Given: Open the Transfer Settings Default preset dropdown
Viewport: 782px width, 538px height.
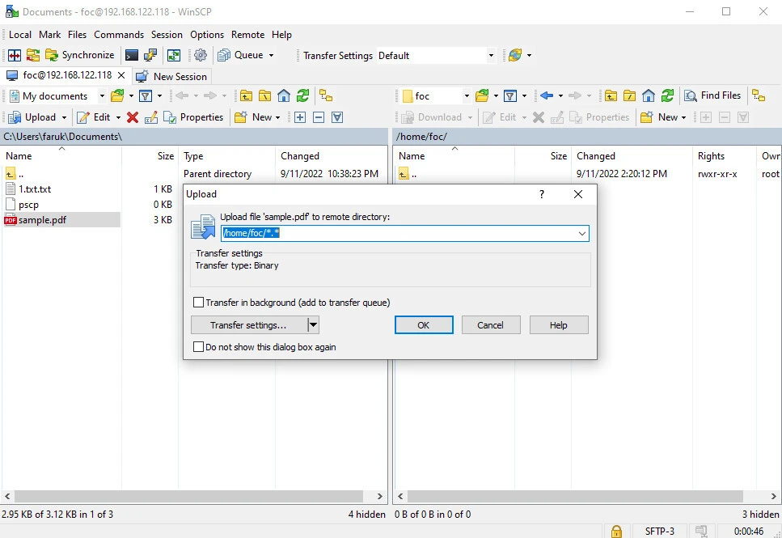Looking at the screenshot, I should pos(490,56).
